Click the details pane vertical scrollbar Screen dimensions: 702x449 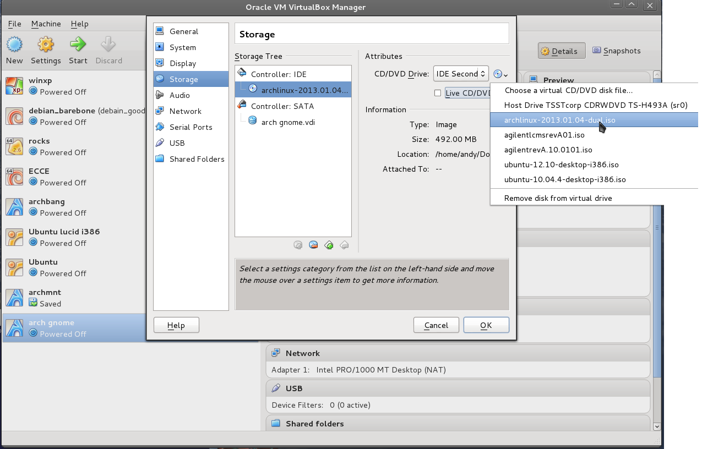(656, 228)
